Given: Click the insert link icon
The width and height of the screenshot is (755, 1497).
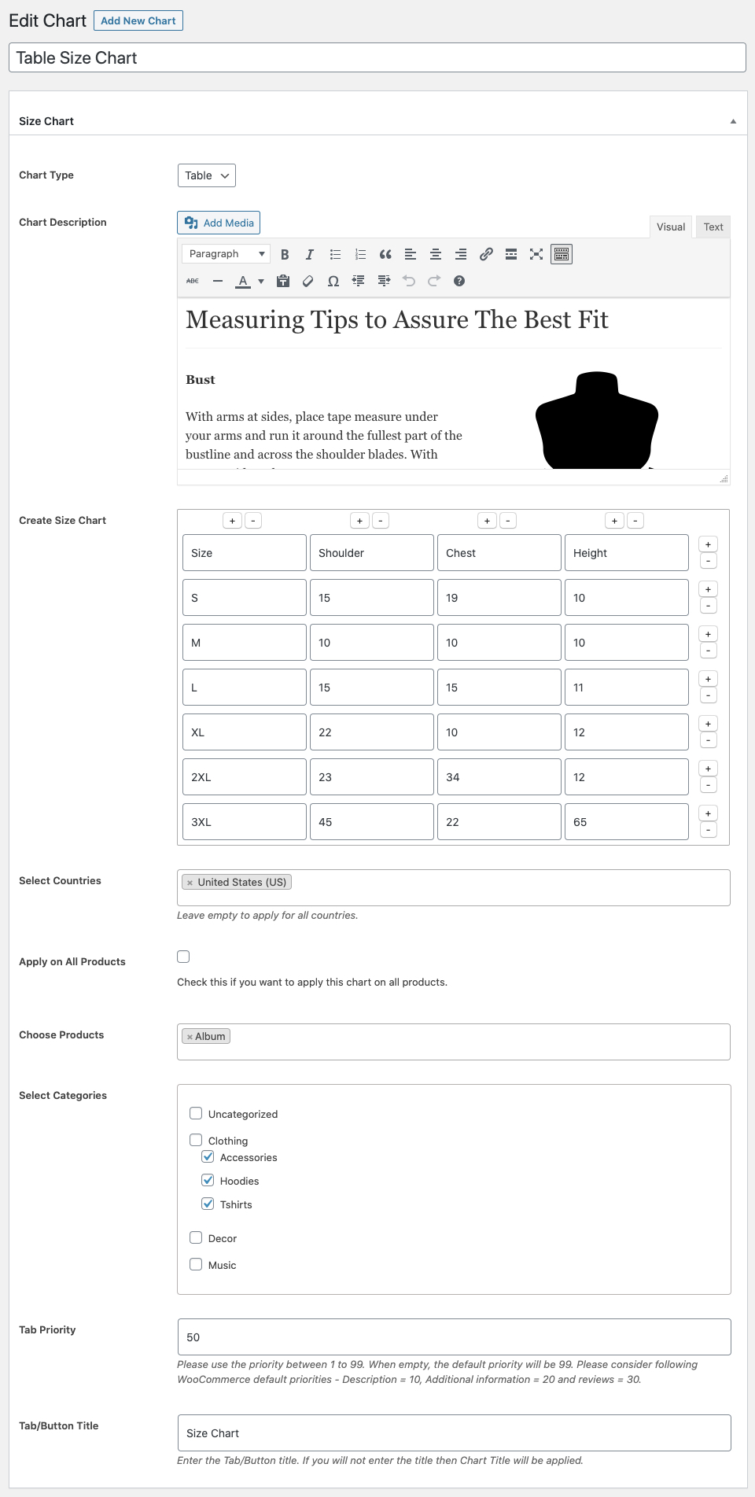Looking at the screenshot, I should [x=486, y=254].
